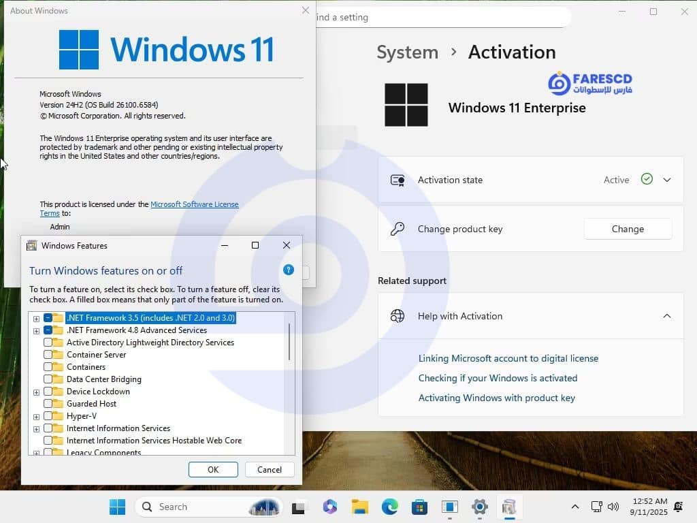Select the Data Center Bridging label
Screen dimensions: 697x523
(x=104, y=379)
